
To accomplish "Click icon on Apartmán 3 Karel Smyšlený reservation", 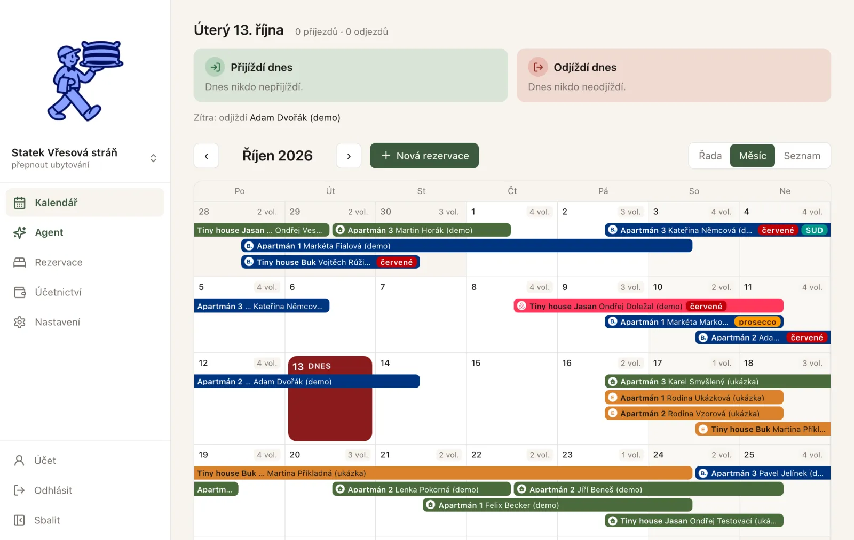I will [613, 382].
